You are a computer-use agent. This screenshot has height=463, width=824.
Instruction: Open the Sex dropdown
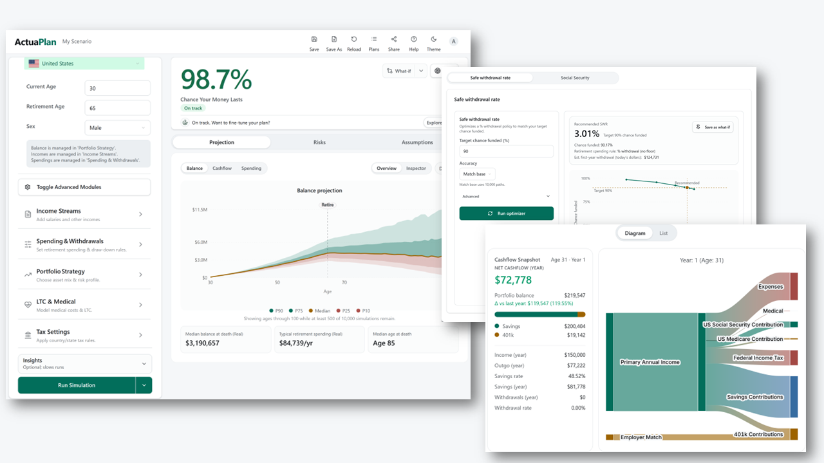tap(117, 128)
